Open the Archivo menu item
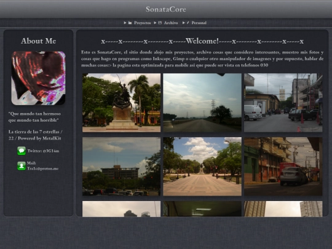The height and width of the screenshot is (249, 332). tap(171, 23)
